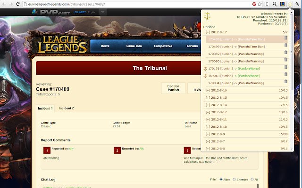Viewport: 302px width, 188px height.
Task: Click the globe icon next to PVP.net
Action: point(34,12)
